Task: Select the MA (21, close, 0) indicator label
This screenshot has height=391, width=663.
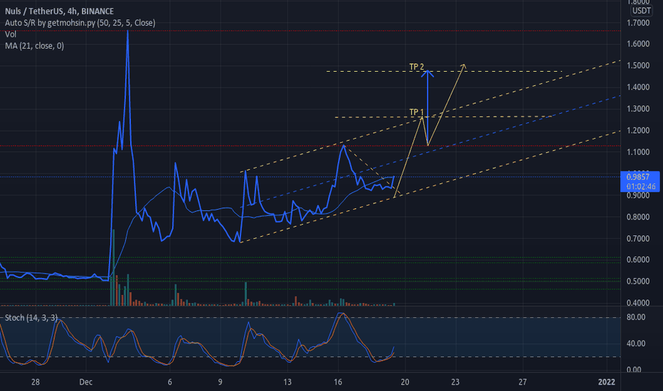Action: click(x=34, y=45)
